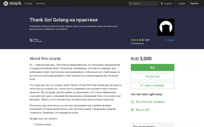Click the course title Thank Go! Golang на практике
Image resolution: width=204 pixels, height=127 pixels.
64,20
